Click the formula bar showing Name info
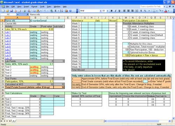Screen dimensions: 175x126 (x=100, y=14)
